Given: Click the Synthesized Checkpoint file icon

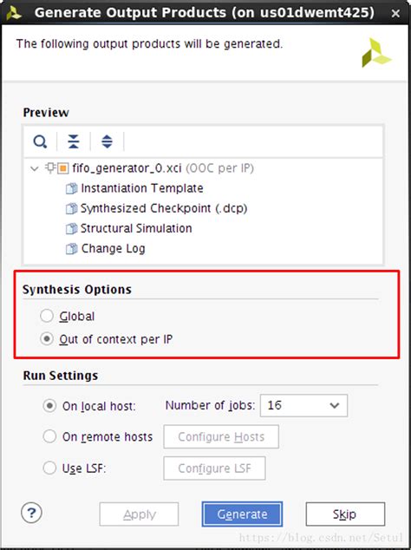Looking at the screenshot, I should click(x=72, y=209).
